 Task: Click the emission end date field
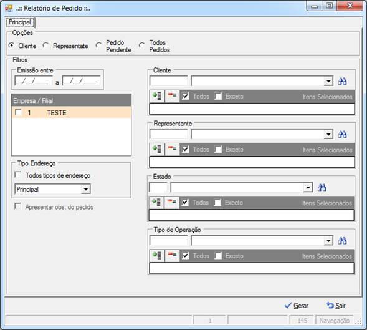coord(81,81)
